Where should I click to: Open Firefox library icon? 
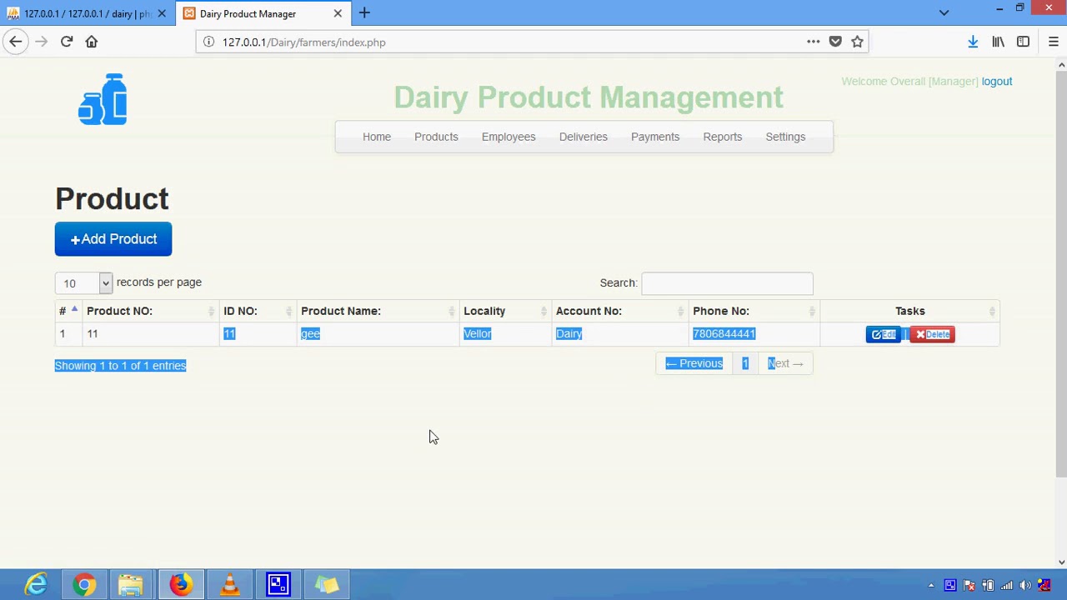998,42
